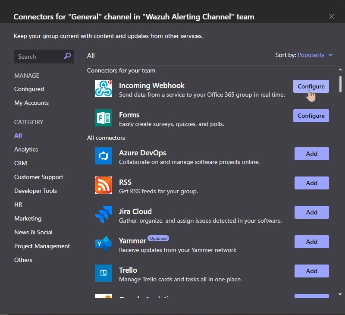
Task: Click the Forms connector icon
Action: click(103, 118)
